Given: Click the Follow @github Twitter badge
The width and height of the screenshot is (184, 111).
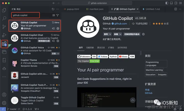Looking at the screenshot, I should (x=107, y=56).
